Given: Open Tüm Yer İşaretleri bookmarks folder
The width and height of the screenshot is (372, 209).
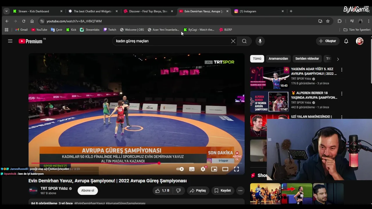Looking at the screenshot, I should click(357, 30).
